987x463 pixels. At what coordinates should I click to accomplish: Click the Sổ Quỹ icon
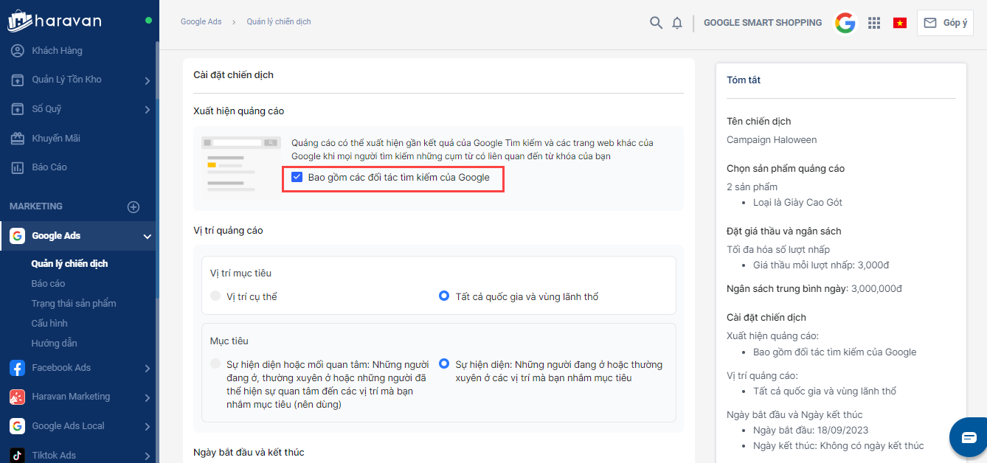coord(18,109)
